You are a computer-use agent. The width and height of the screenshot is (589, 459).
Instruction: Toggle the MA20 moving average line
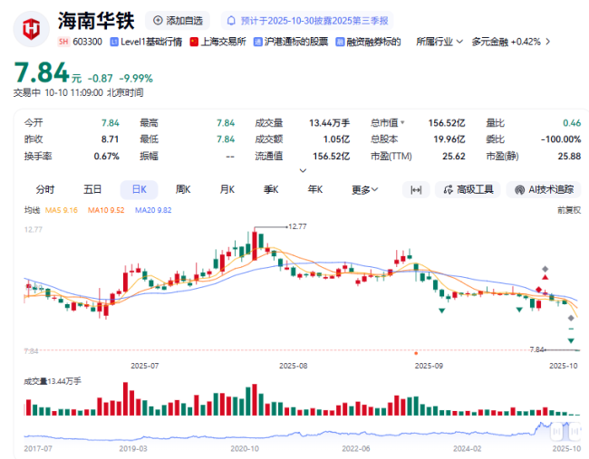click(x=153, y=210)
